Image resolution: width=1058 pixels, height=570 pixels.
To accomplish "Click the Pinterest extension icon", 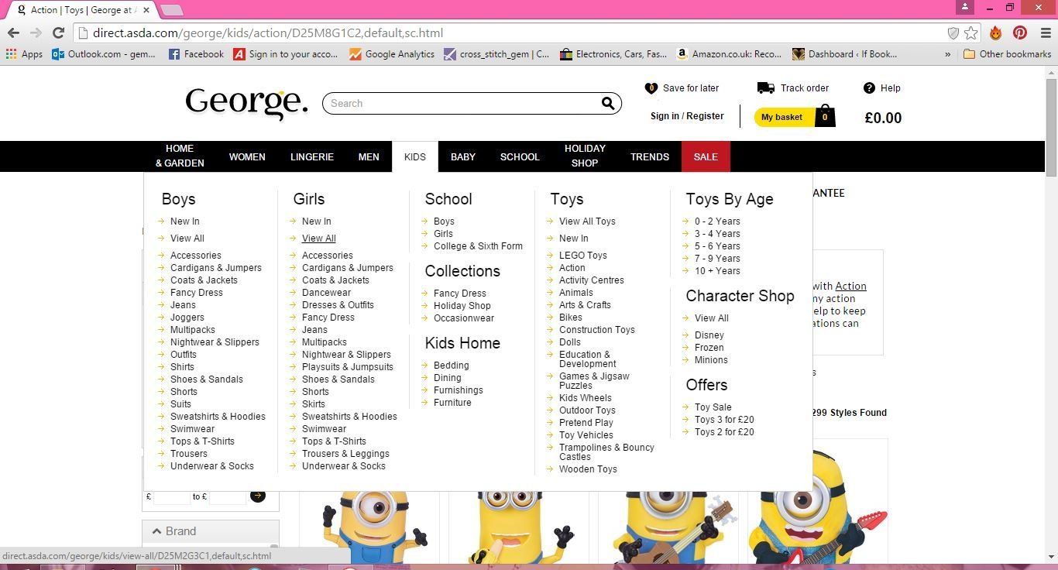I will pyautogui.click(x=1019, y=33).
